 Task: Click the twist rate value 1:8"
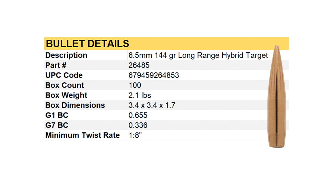135,135
